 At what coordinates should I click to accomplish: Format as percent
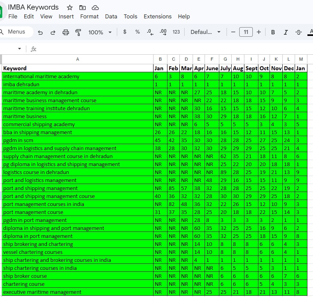(137, 32)
